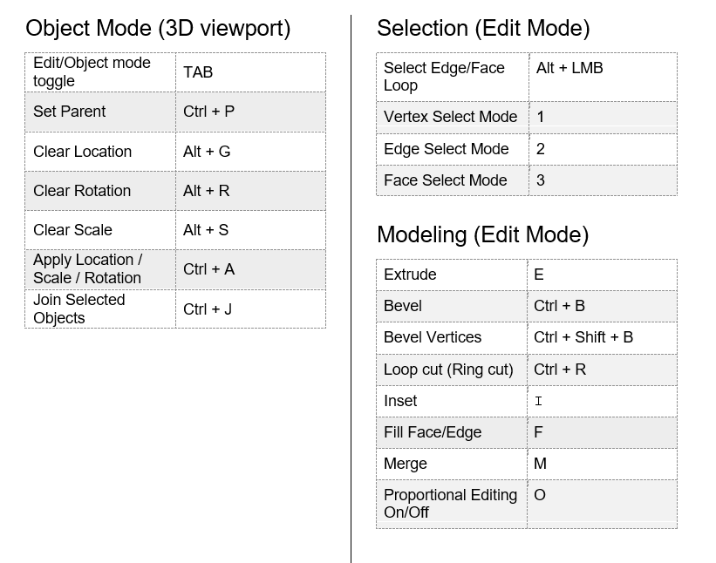Click the 'Modeling (Edit Mode)' heading
Screen dimensions: 716x563
pos(482,234)
